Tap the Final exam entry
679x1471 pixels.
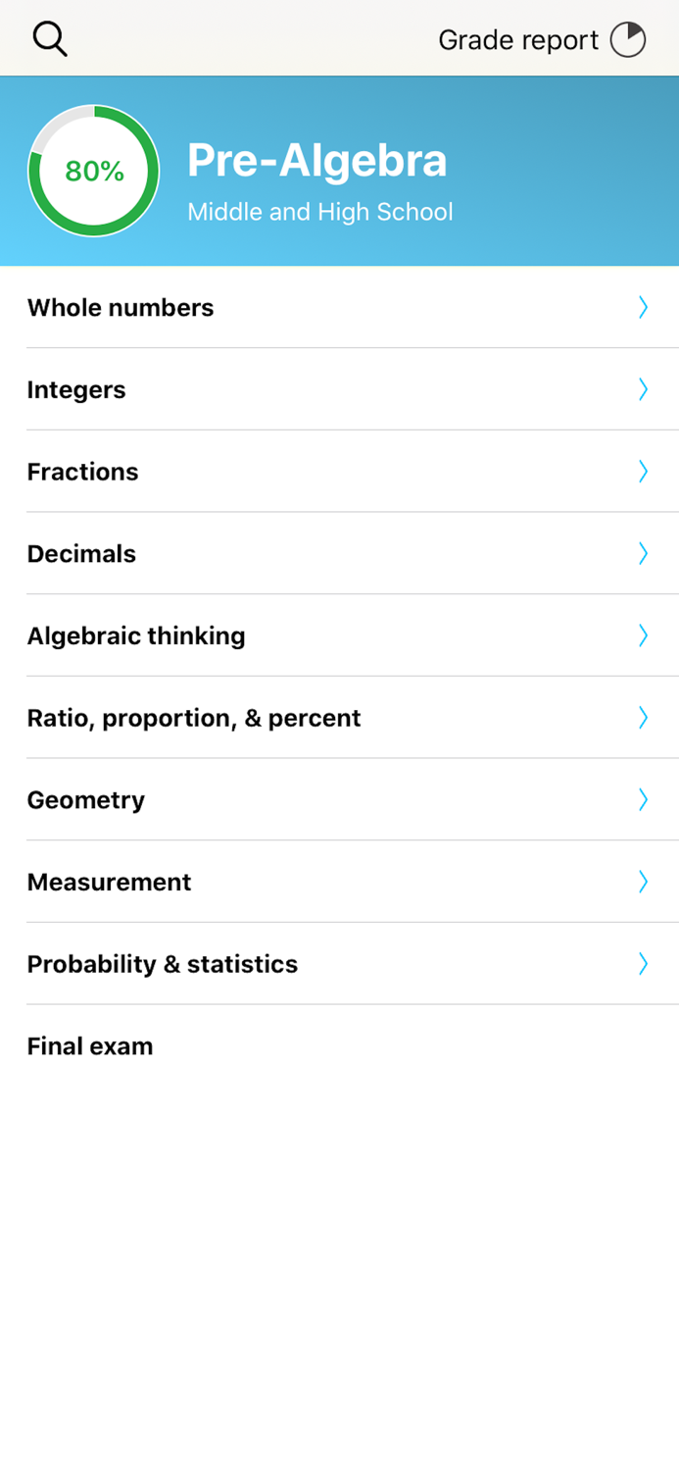[x=89, y=1046]
